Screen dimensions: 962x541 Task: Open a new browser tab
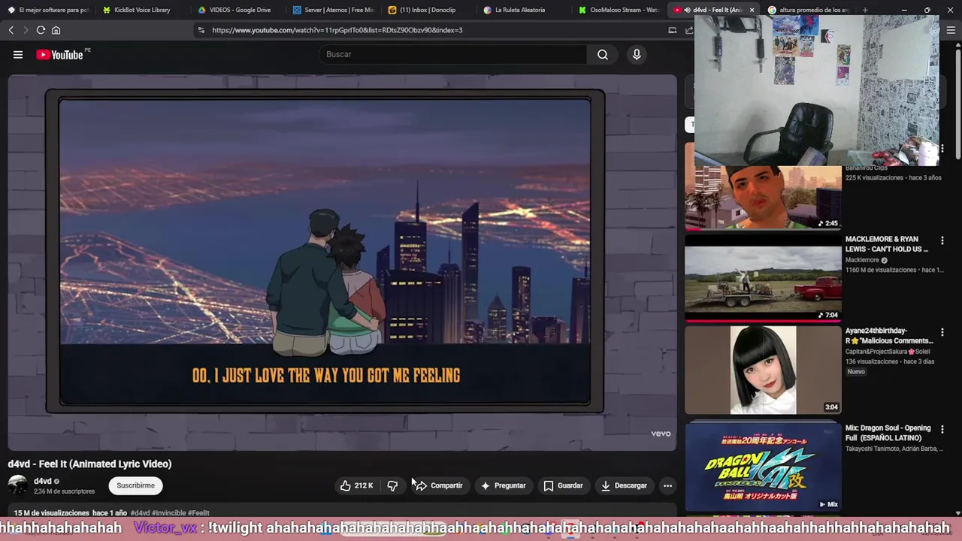coord(865,10)
